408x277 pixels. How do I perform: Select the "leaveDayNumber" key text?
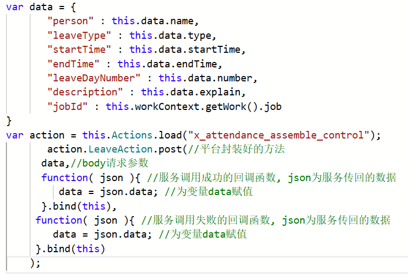[94, 78]
